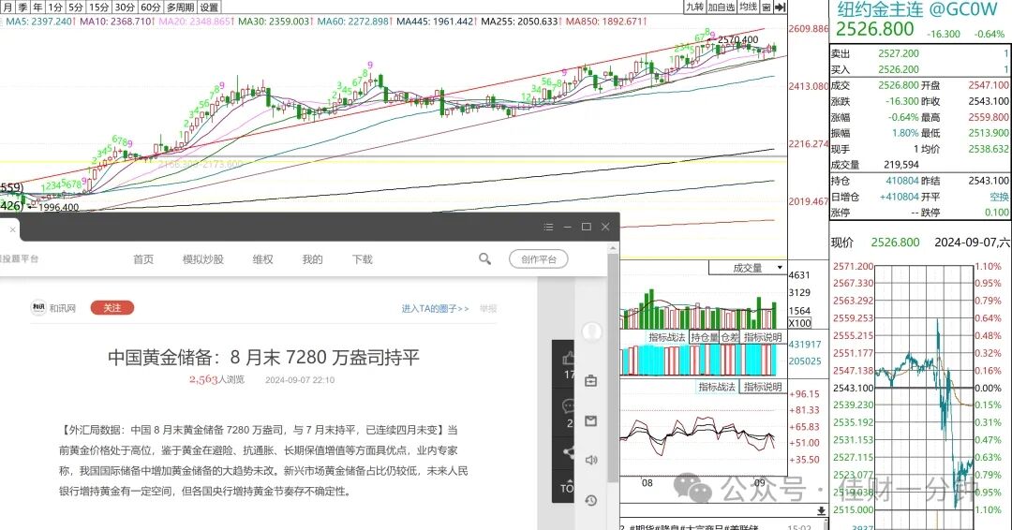Viewport: 1012px width, 530px height.
Task: Open 维权 menu item
Action: pyautogui.click(x=262, y=259)
